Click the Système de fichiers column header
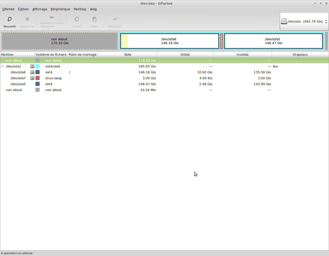329x256 pixels. 51,54
